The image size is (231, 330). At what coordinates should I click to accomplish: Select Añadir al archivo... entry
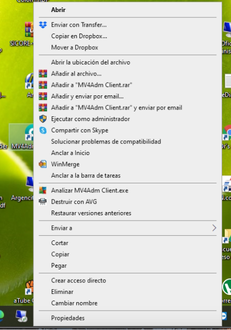tap(128, 74)
